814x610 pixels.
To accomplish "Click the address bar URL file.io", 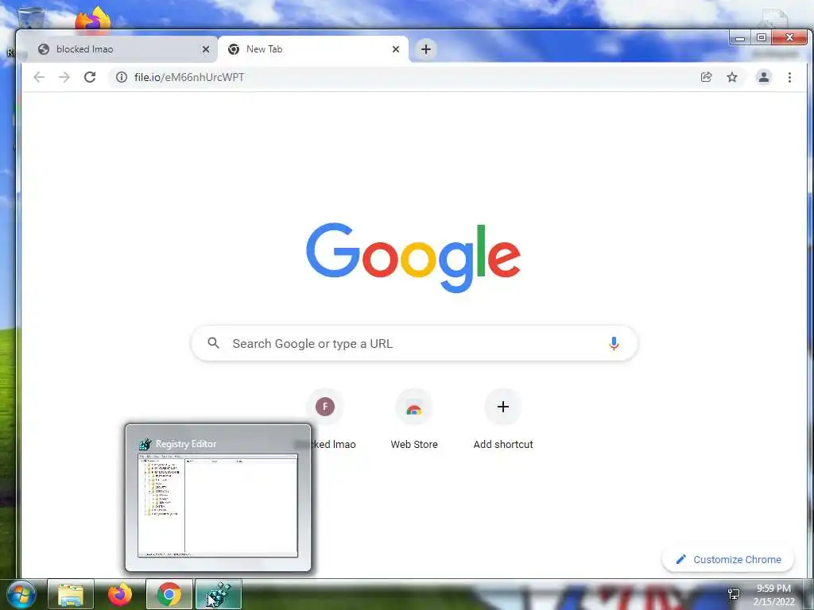I will tap(189, 77).
